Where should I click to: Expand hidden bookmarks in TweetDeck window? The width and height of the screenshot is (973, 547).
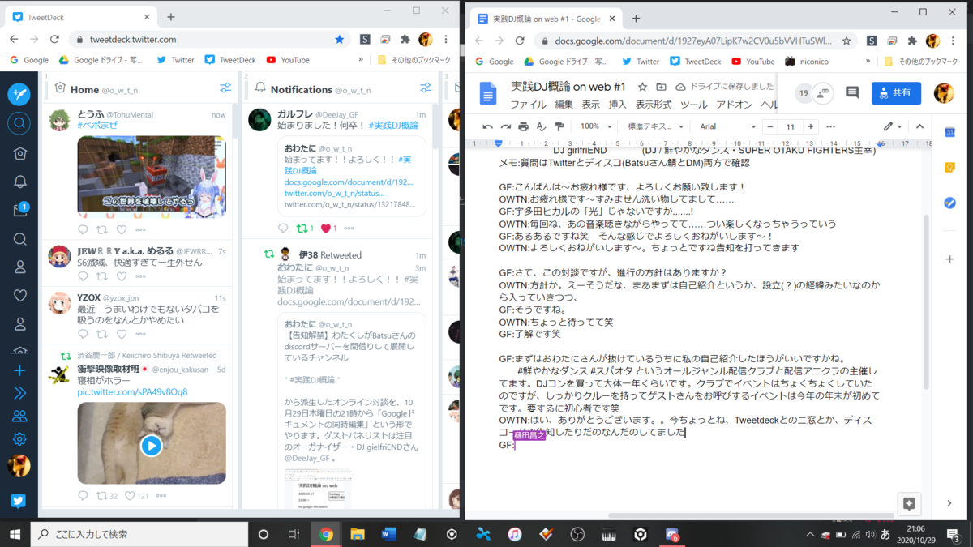(361, 60)
